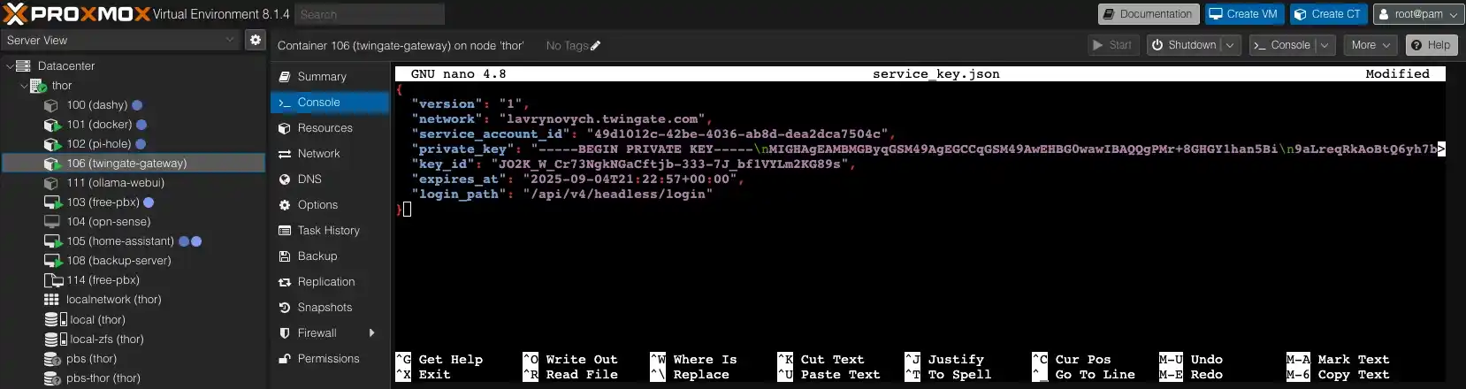Click the VM monitor icon for 103 (free-pbx)
Screen dimensions: 1466x389
[52, 202]
